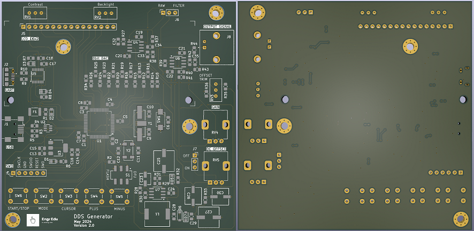This screenshot has width=474, height=231.
Task: Click the DDS Generator title text
Action: [x=93, y=217]
